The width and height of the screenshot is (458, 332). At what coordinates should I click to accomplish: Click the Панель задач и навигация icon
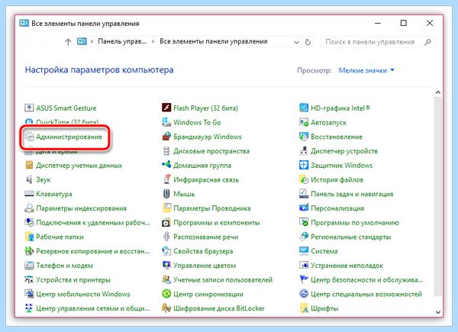coord(304,194)
